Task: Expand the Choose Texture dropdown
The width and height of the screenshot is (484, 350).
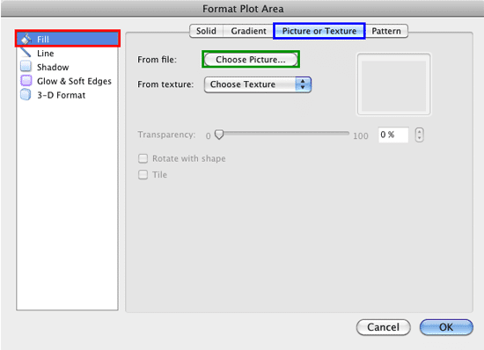Action: tap(258, 84)
